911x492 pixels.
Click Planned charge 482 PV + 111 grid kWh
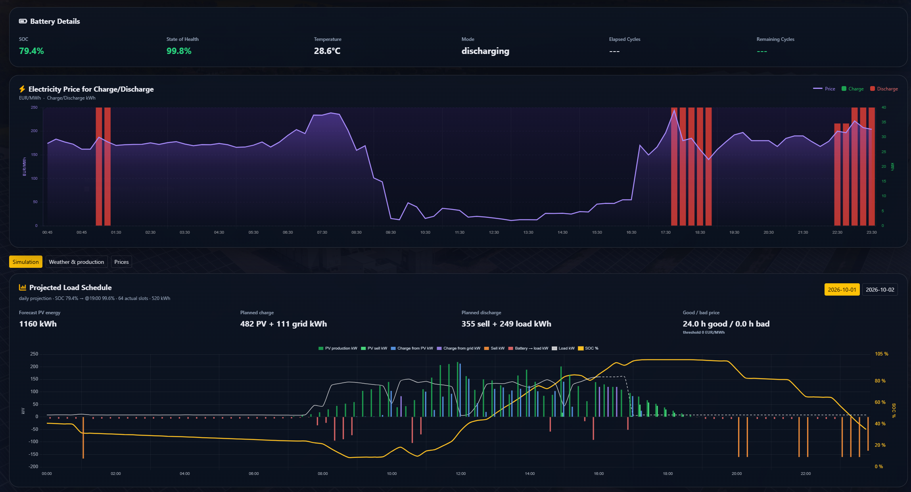(x=284, y=324)
